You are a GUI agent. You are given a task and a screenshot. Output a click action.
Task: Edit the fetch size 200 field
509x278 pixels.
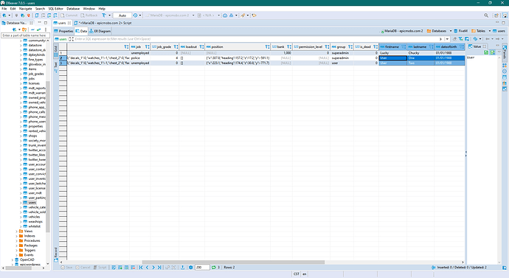pyautogui.click(x=202, y=267)
